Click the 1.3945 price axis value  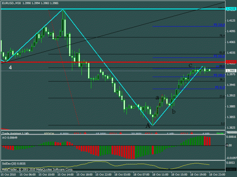pos(231,85)
